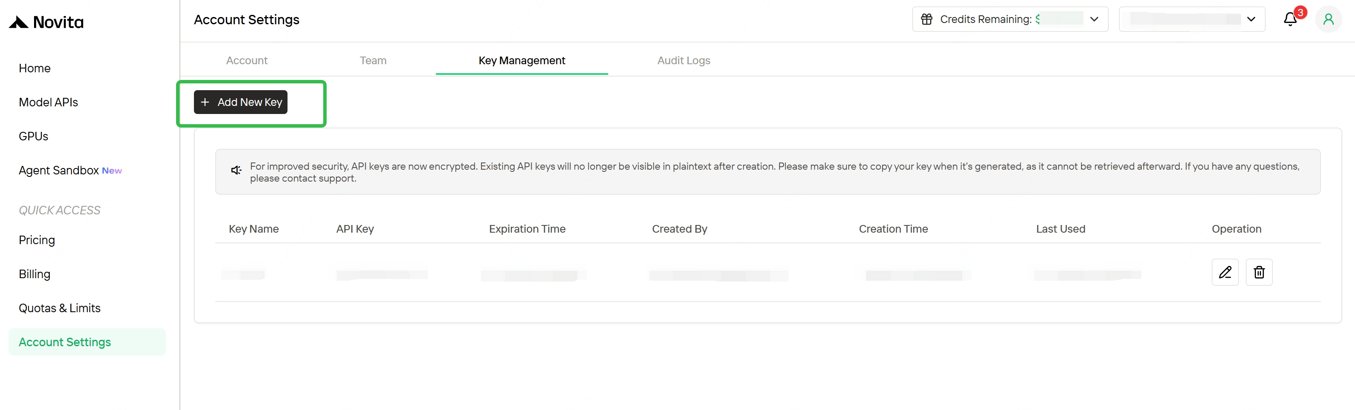Open Model APIs in sidebar

pyautogui.click(x=48, y=102)
